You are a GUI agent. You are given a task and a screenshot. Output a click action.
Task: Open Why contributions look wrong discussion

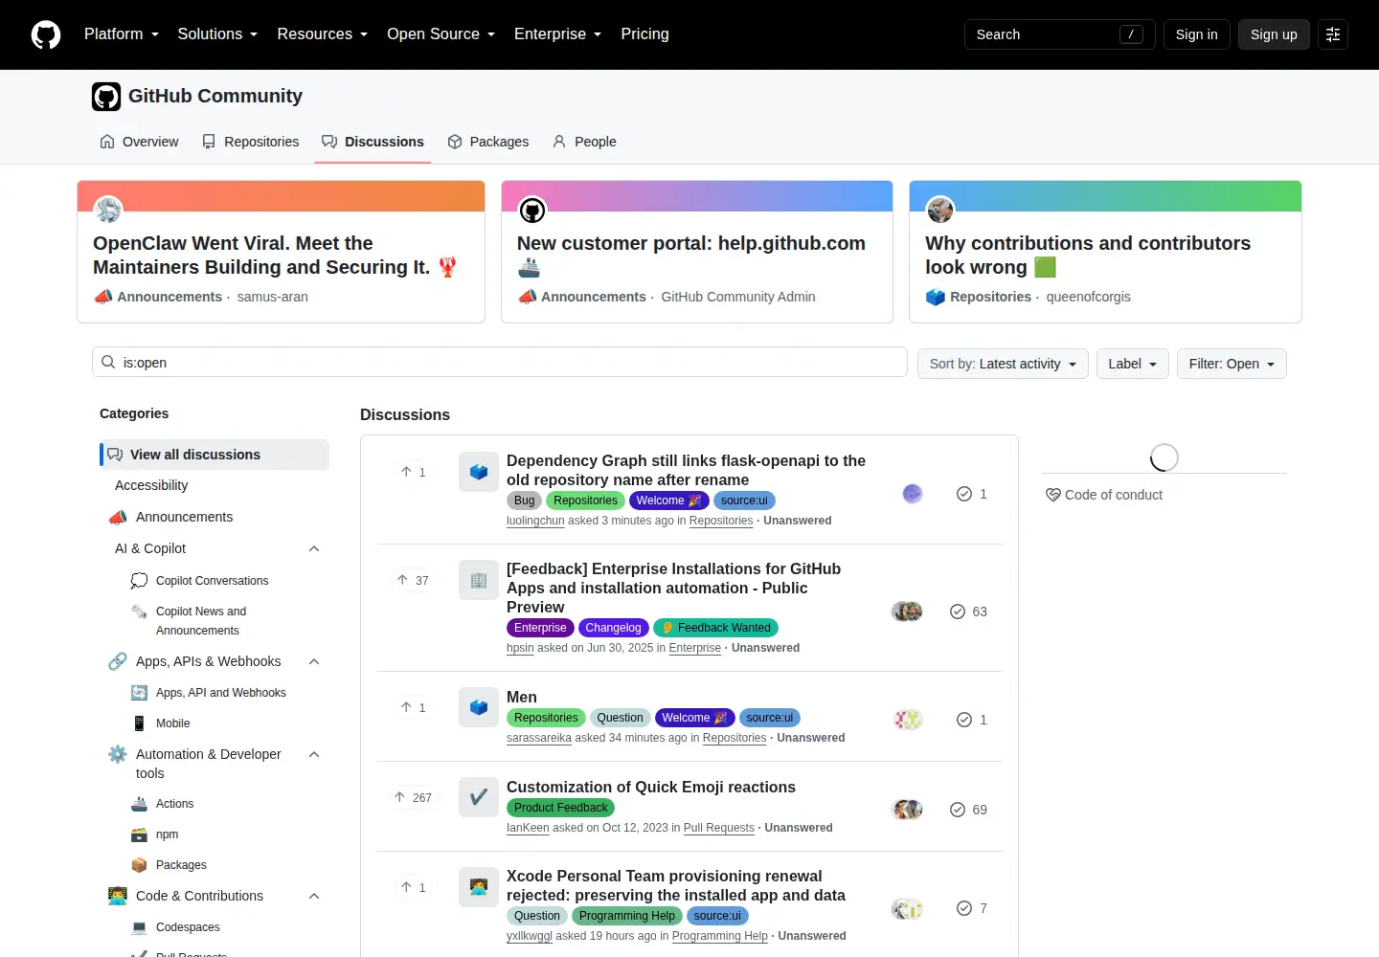pos(1088,256)
